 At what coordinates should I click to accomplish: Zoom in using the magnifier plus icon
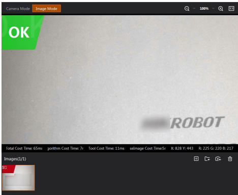coord(221,9)
